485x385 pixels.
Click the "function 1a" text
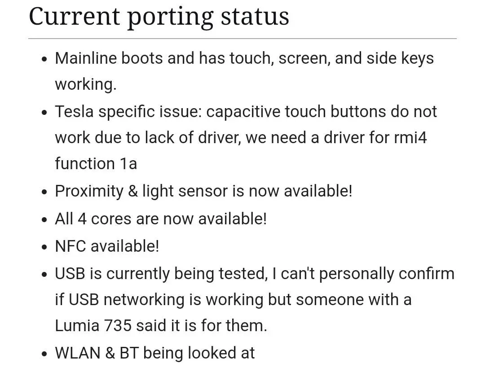click(x=96, y=164)
